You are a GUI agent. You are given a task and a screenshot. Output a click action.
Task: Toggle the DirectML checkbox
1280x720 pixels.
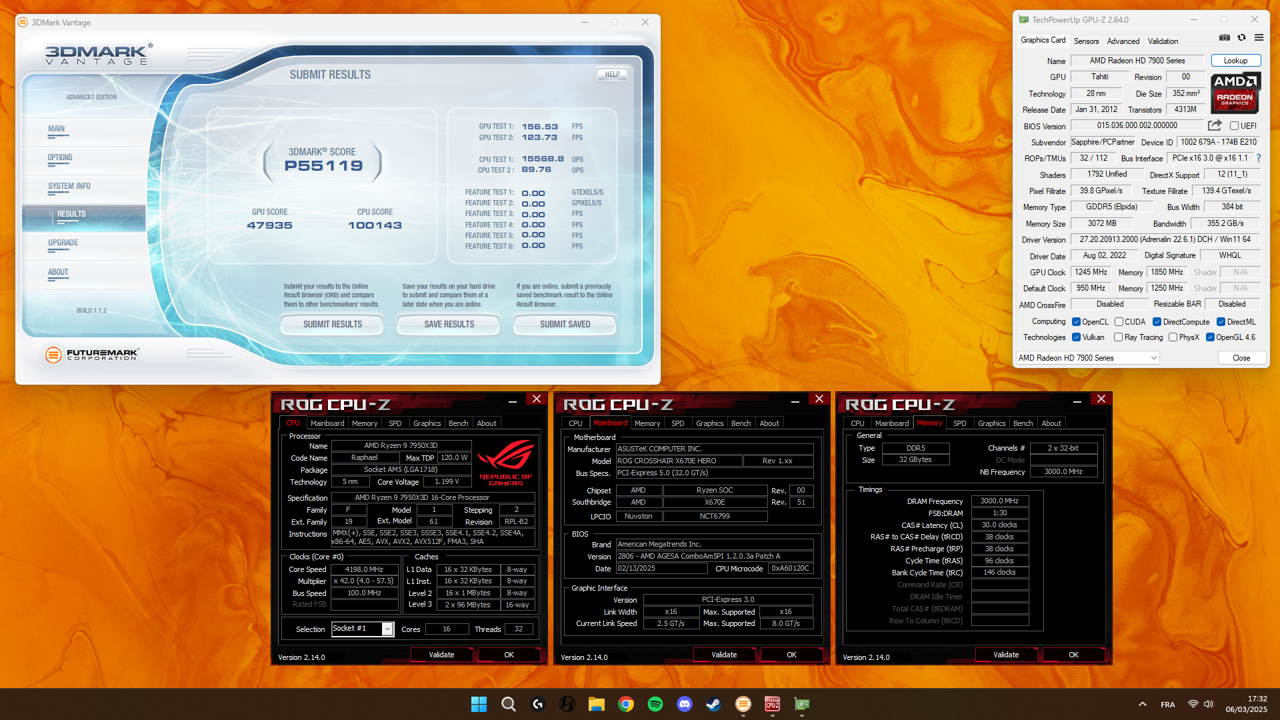pyautogui.click(x=1221, y=321)
